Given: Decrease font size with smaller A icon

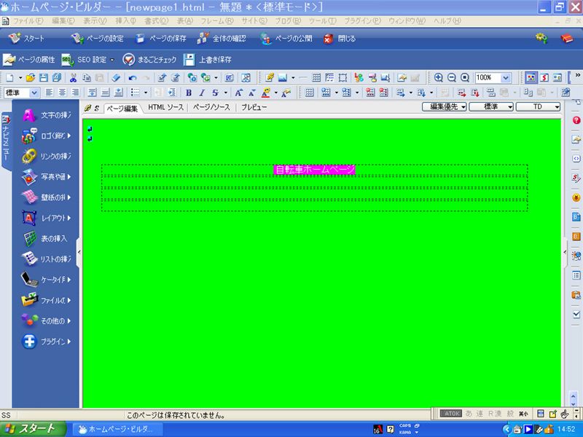Looking at the screenshot, I should (x=251, y=92).
